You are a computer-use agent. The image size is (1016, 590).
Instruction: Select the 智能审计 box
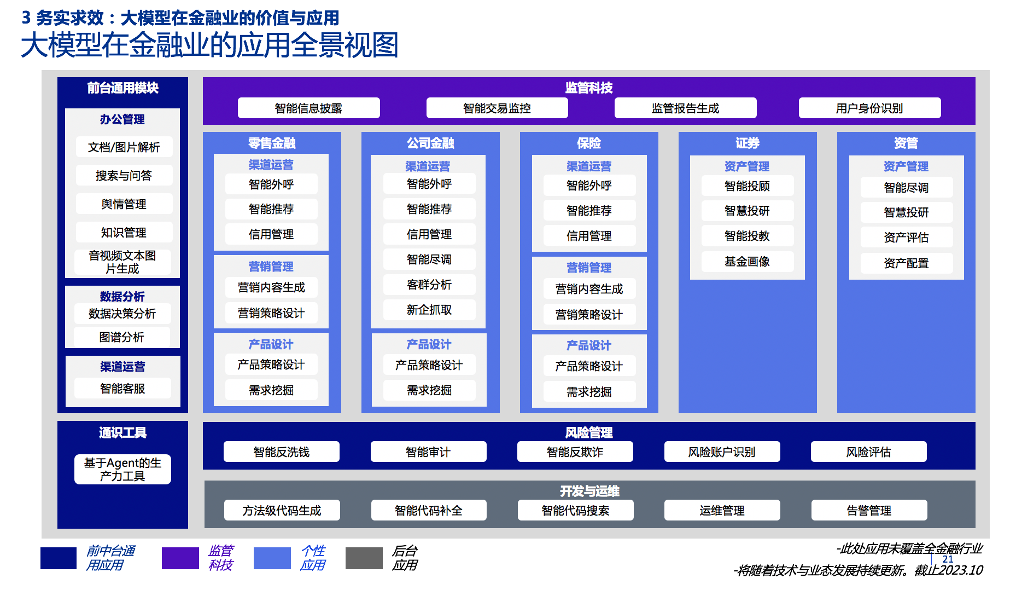[x=428, y=452]
